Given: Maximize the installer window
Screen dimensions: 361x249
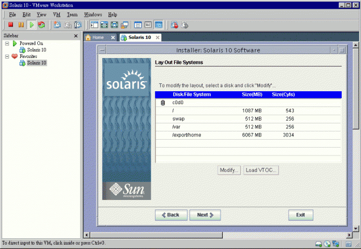Looking at the screenshot, I should 342,50.
